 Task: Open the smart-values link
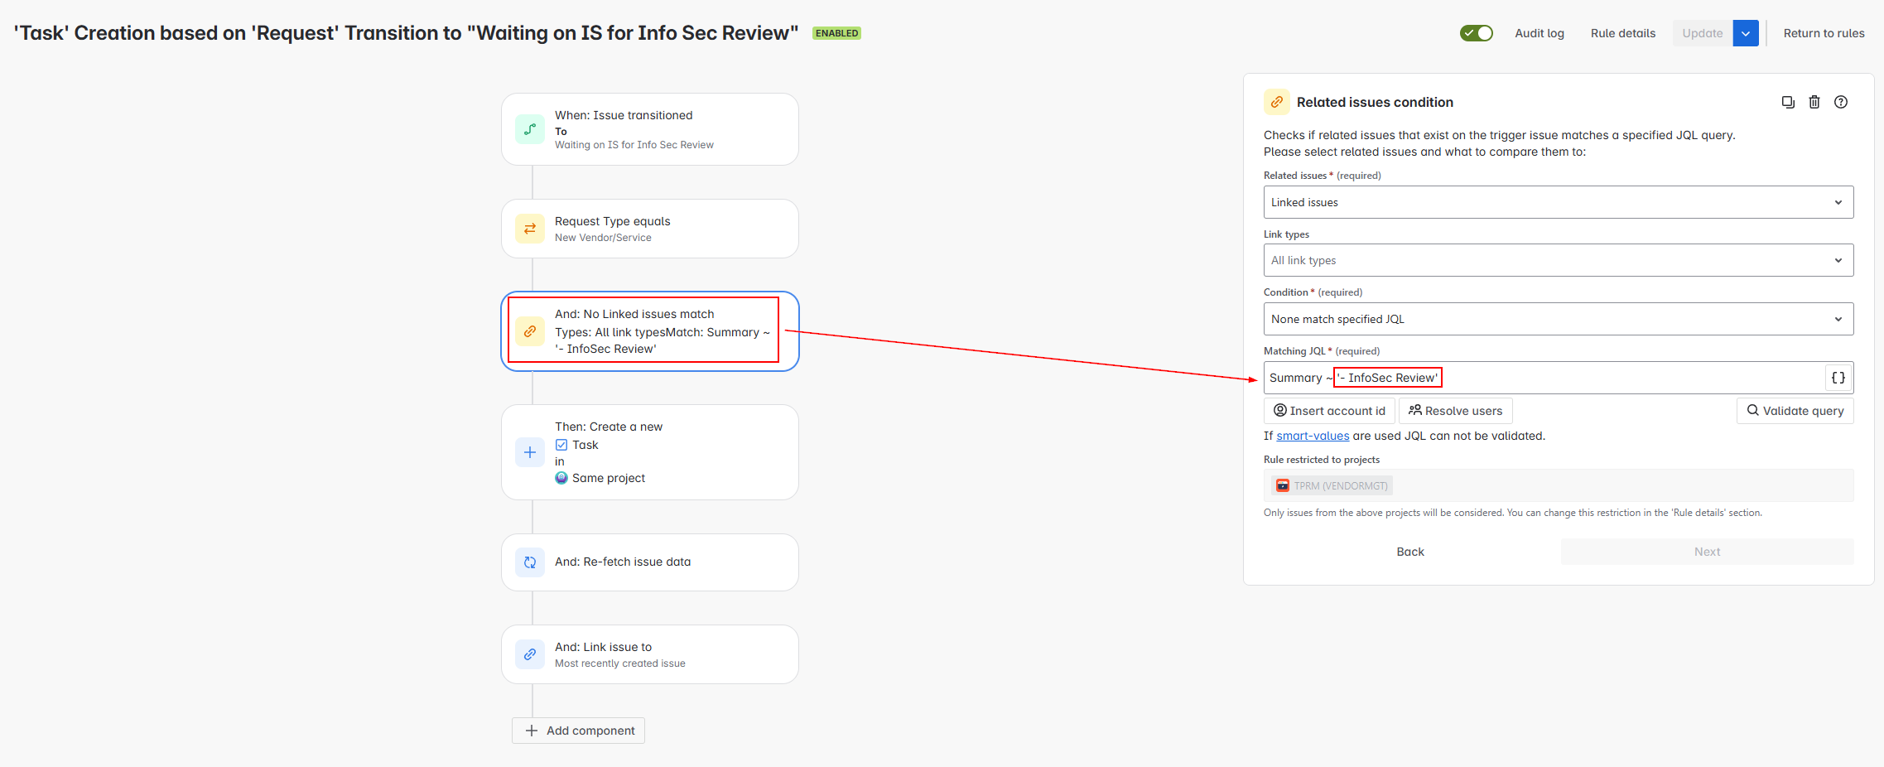point(1313,436)
